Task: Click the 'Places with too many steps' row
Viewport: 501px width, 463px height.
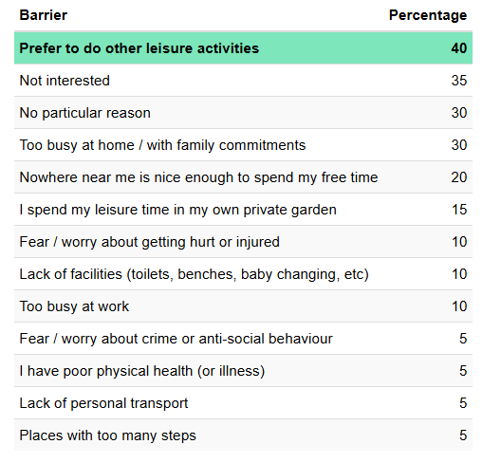Action: pyautogui.click(x=243, y=435)
